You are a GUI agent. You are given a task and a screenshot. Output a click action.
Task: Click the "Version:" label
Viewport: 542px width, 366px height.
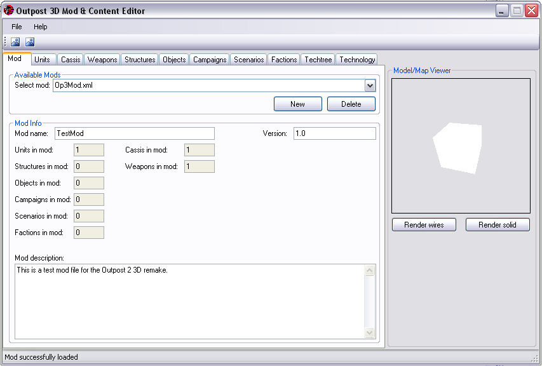click(x=274, y=133)
